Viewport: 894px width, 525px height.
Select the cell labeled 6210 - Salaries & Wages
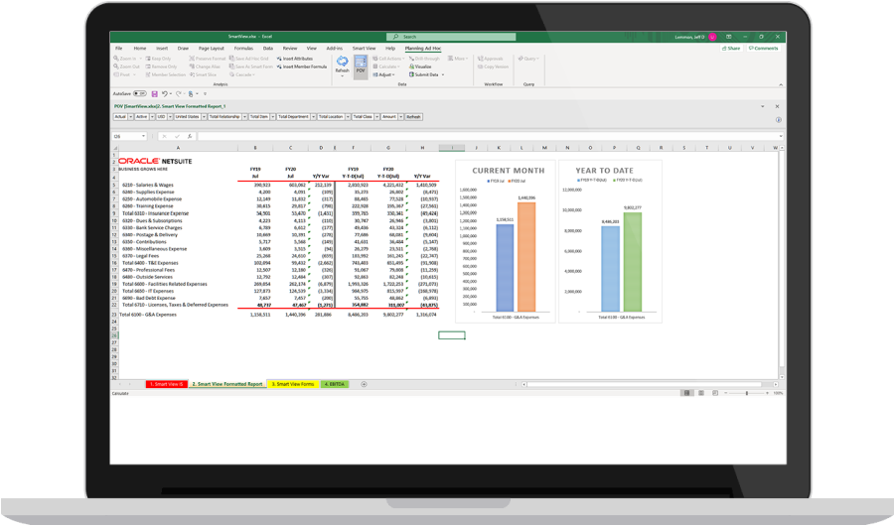click(148, 185)
